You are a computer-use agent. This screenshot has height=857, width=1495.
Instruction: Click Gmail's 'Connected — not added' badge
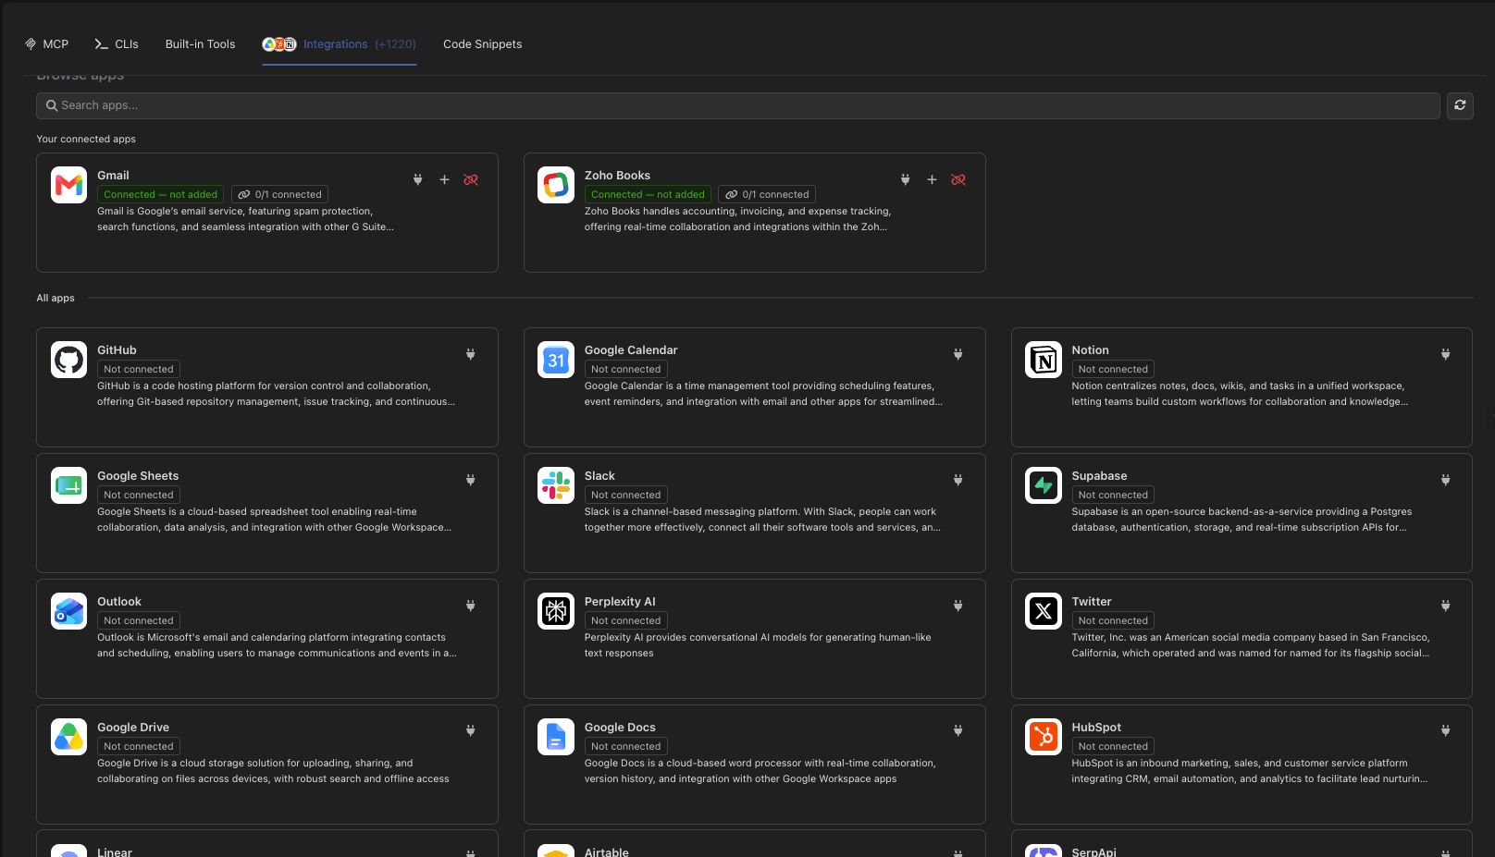click(x=161, y=194)
